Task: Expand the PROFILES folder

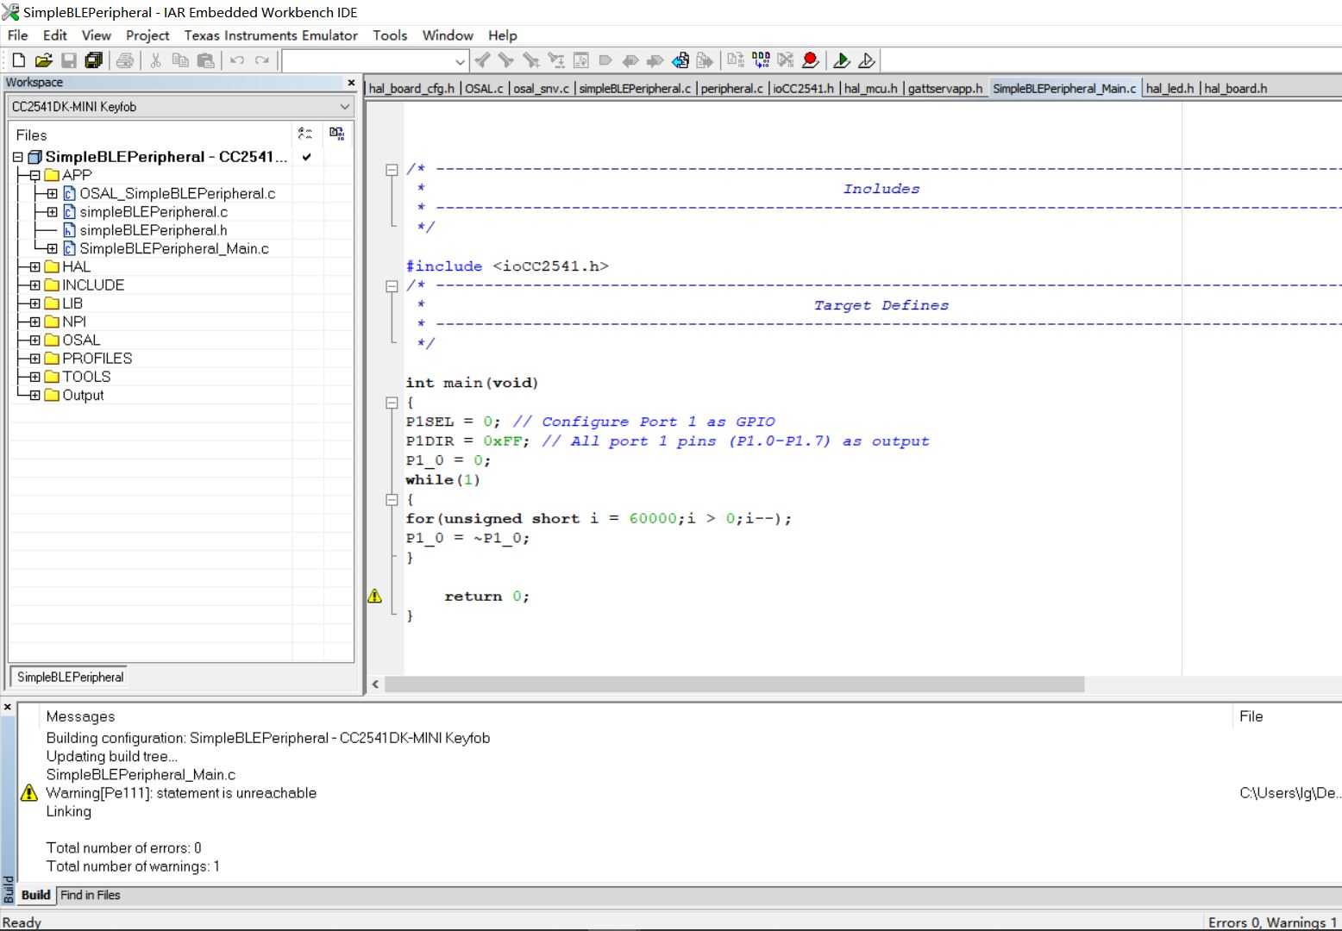Action: coord(34,358)
